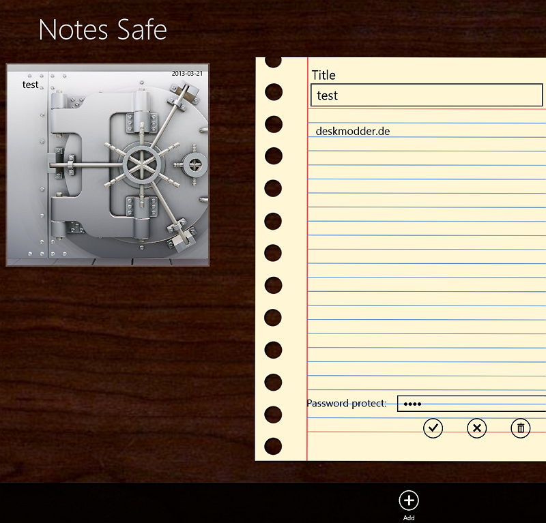Select the 'Notes Safe' app title
The height and width of the screenshot is (523, 546).
103,30
